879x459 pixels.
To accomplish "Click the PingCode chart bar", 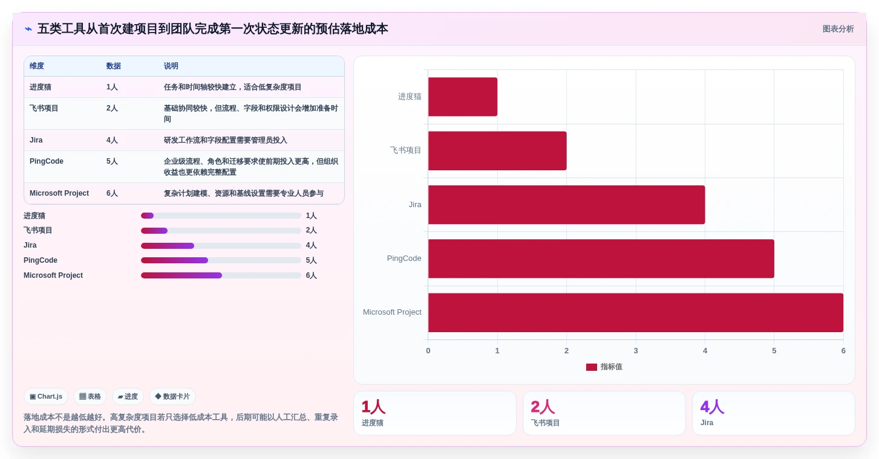I will (601, 258).
